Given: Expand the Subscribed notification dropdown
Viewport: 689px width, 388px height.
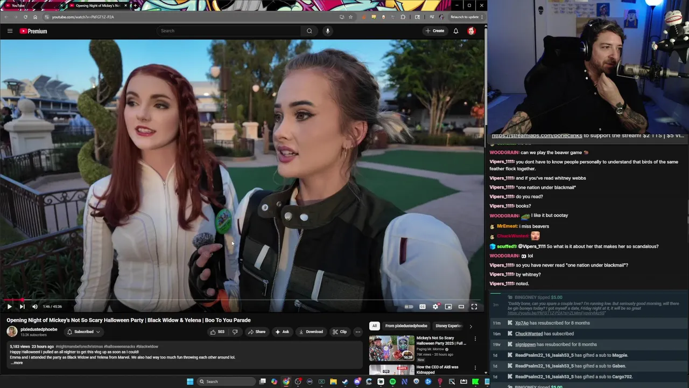Looking at the screenshot, I should pos(83,332).
